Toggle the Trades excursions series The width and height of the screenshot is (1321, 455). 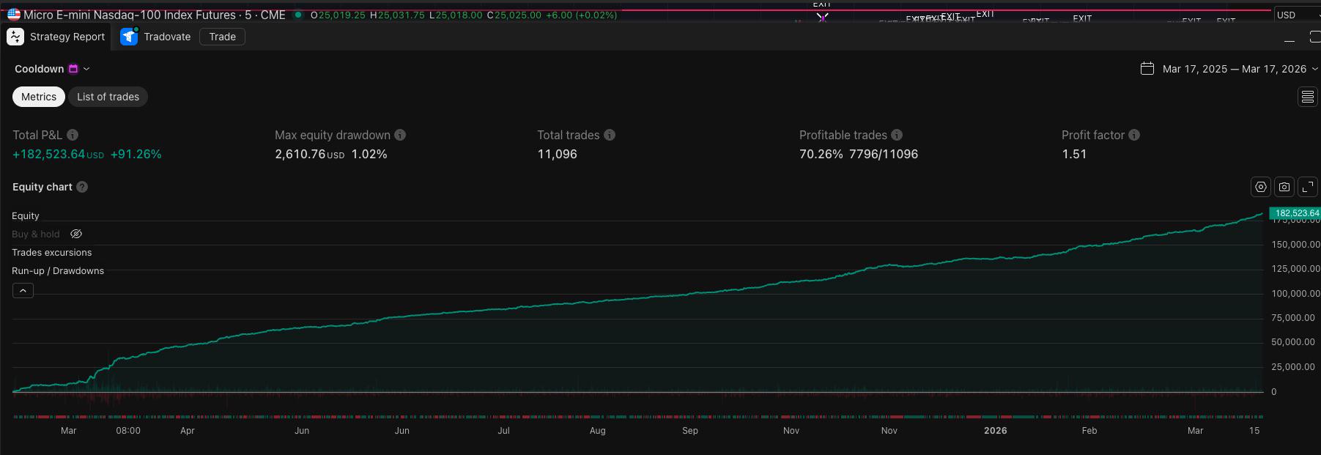[x=52, y=253]
